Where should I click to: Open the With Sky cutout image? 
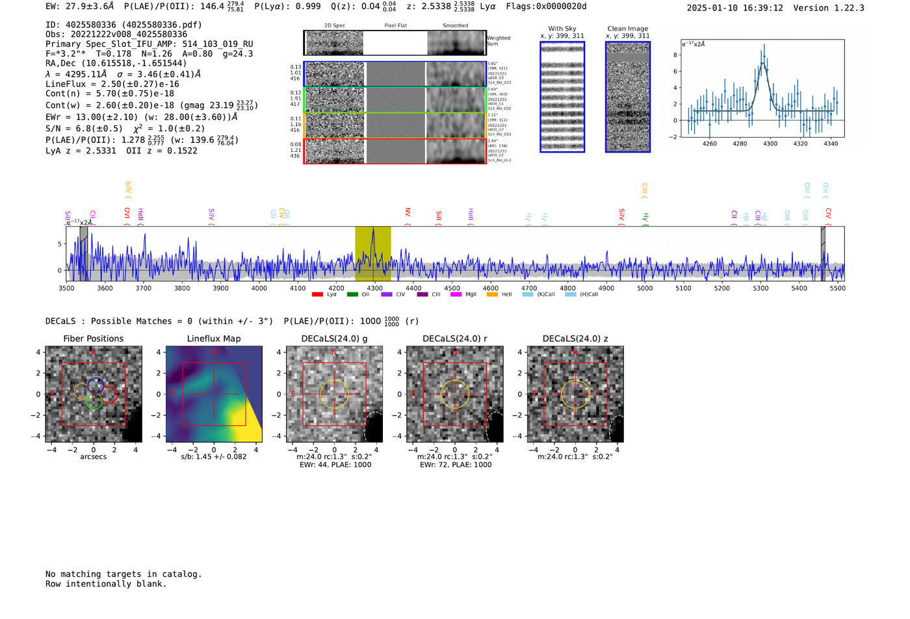(562, 97)
